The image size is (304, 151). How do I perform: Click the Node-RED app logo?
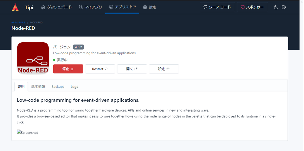click(x=33, y=58)
